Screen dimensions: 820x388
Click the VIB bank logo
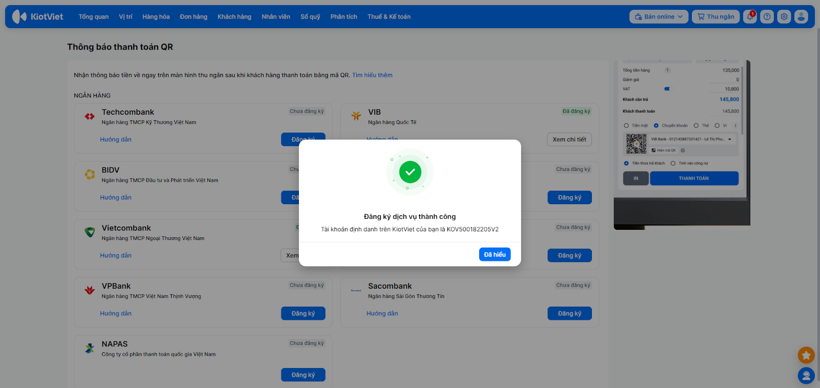pyautogui.click(x=356, y=116)
